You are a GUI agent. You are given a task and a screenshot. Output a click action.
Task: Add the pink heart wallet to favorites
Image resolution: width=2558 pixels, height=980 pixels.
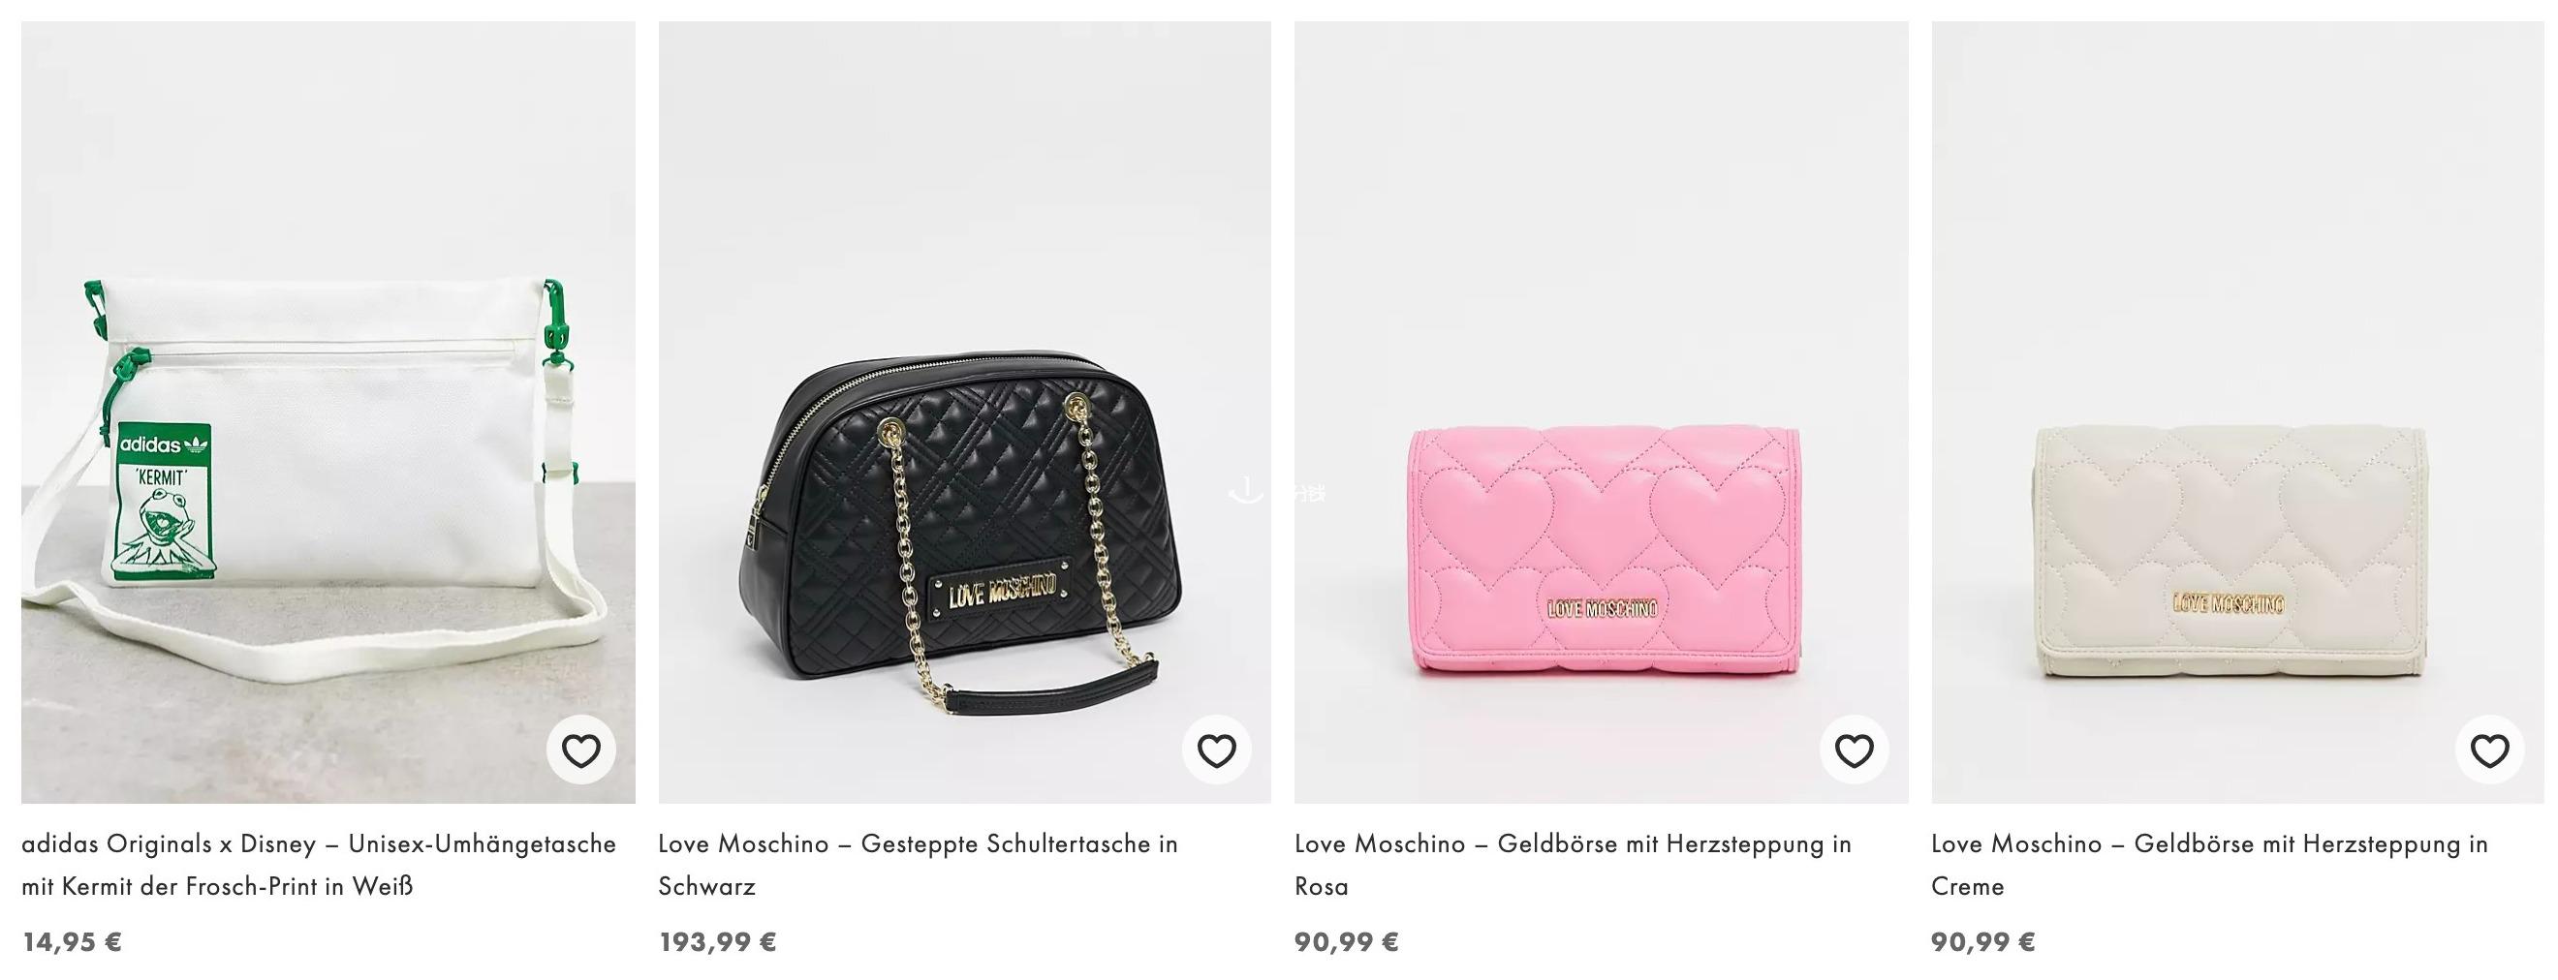(1854, 750)
